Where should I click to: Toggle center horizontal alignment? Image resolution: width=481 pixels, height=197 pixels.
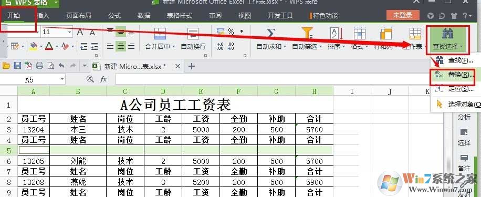click(121, 46)
